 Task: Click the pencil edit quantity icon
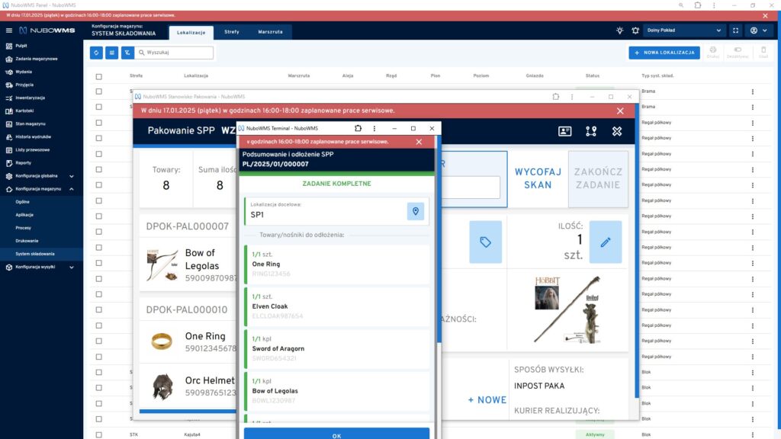(x=606, y=242)
